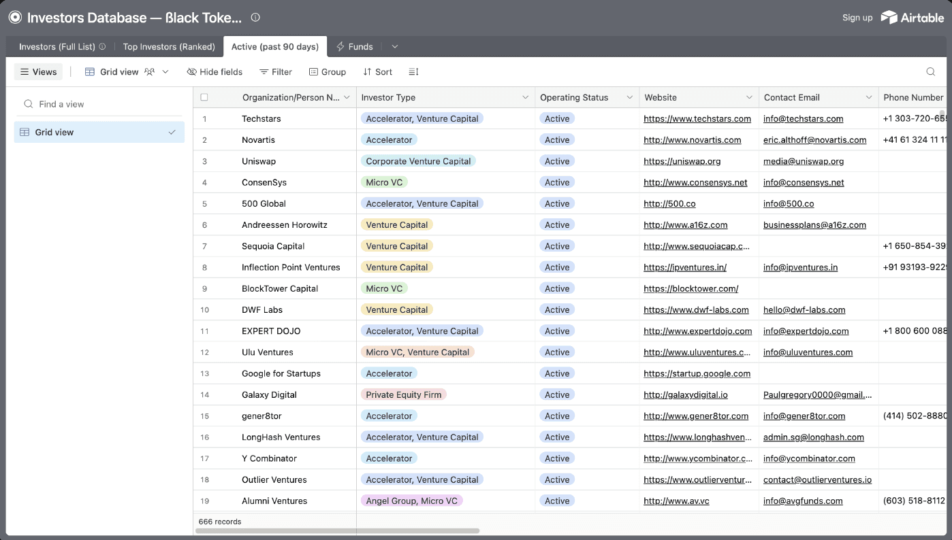Click EXPERT DOJO name cell
Viewport: 952px width, 540px height.
(271, 331)
